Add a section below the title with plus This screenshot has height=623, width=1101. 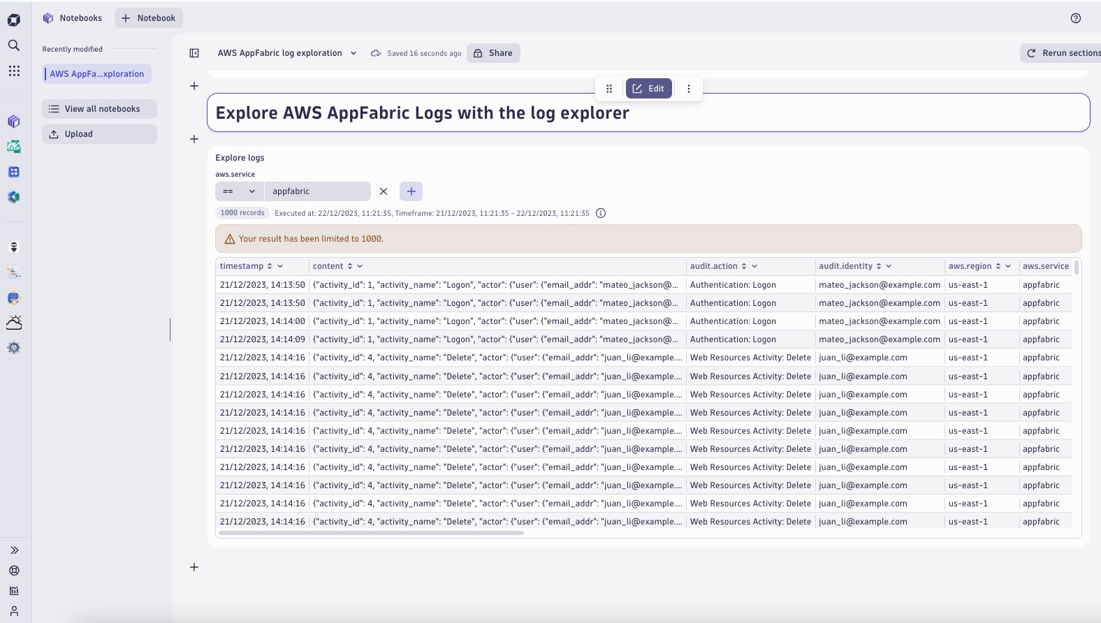[x=194, y=139]
